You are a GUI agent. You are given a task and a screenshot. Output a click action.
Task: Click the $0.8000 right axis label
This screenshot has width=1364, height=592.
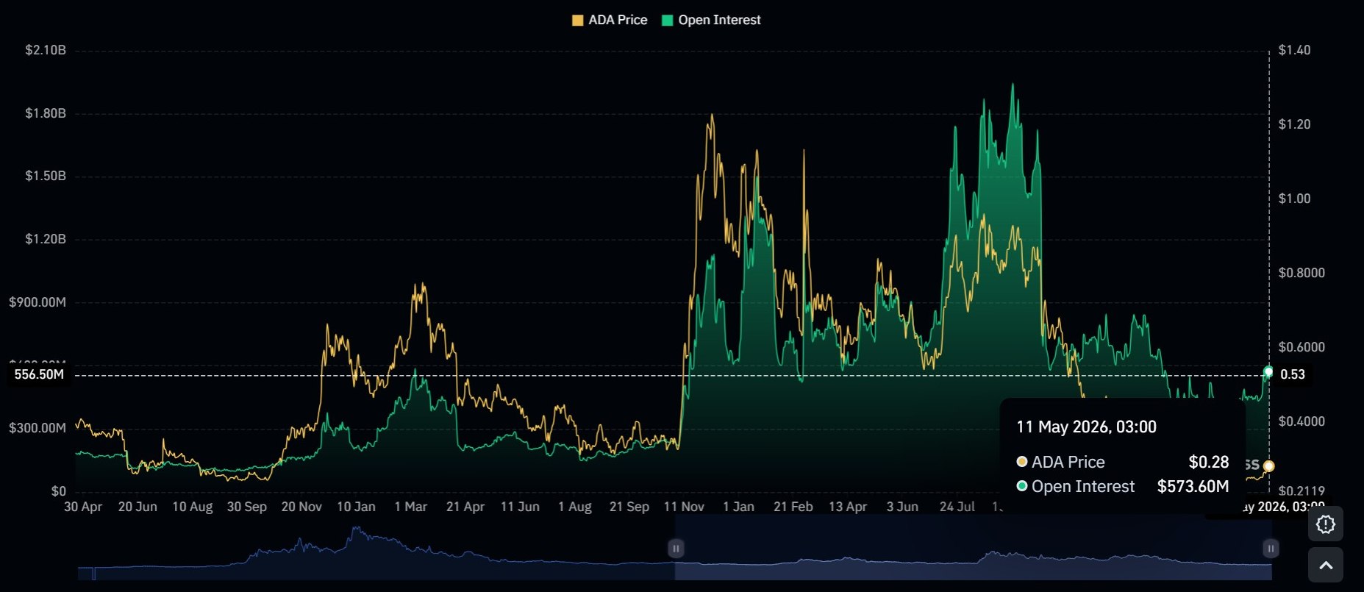coord(1301,273)
